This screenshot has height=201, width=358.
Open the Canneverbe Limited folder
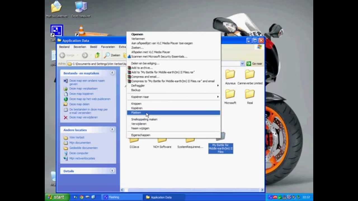pos(250,75)
